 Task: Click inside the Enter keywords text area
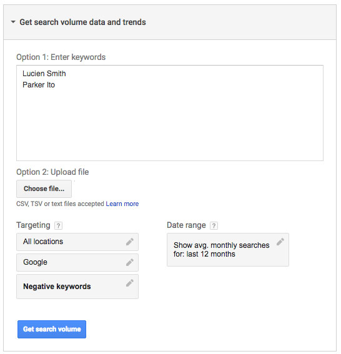coord(170,113)
